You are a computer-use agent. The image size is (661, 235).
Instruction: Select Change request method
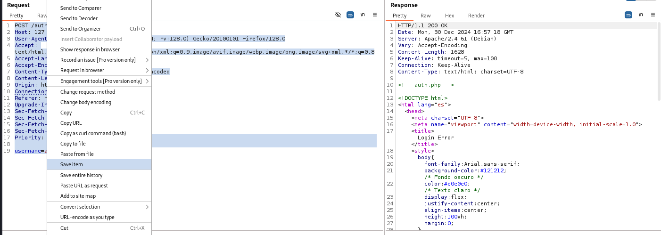click(99, 92)
